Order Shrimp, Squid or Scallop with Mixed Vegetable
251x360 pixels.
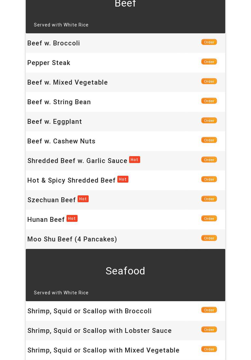[x=209, y=349]
